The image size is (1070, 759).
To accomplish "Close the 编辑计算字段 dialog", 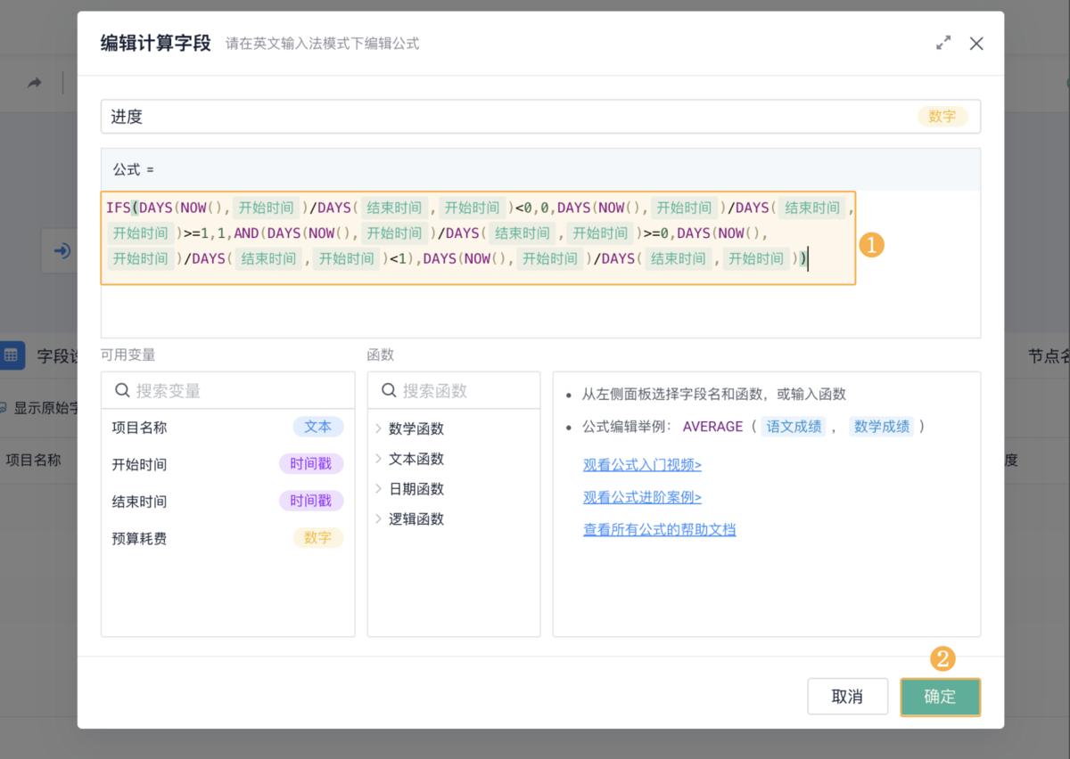I will coord(976,43).
